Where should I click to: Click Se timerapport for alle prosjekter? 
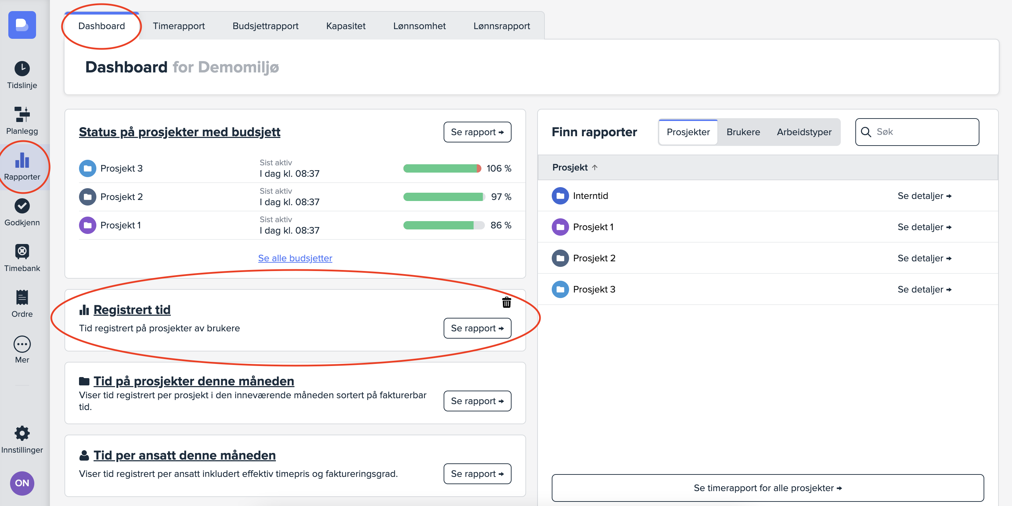767,488
